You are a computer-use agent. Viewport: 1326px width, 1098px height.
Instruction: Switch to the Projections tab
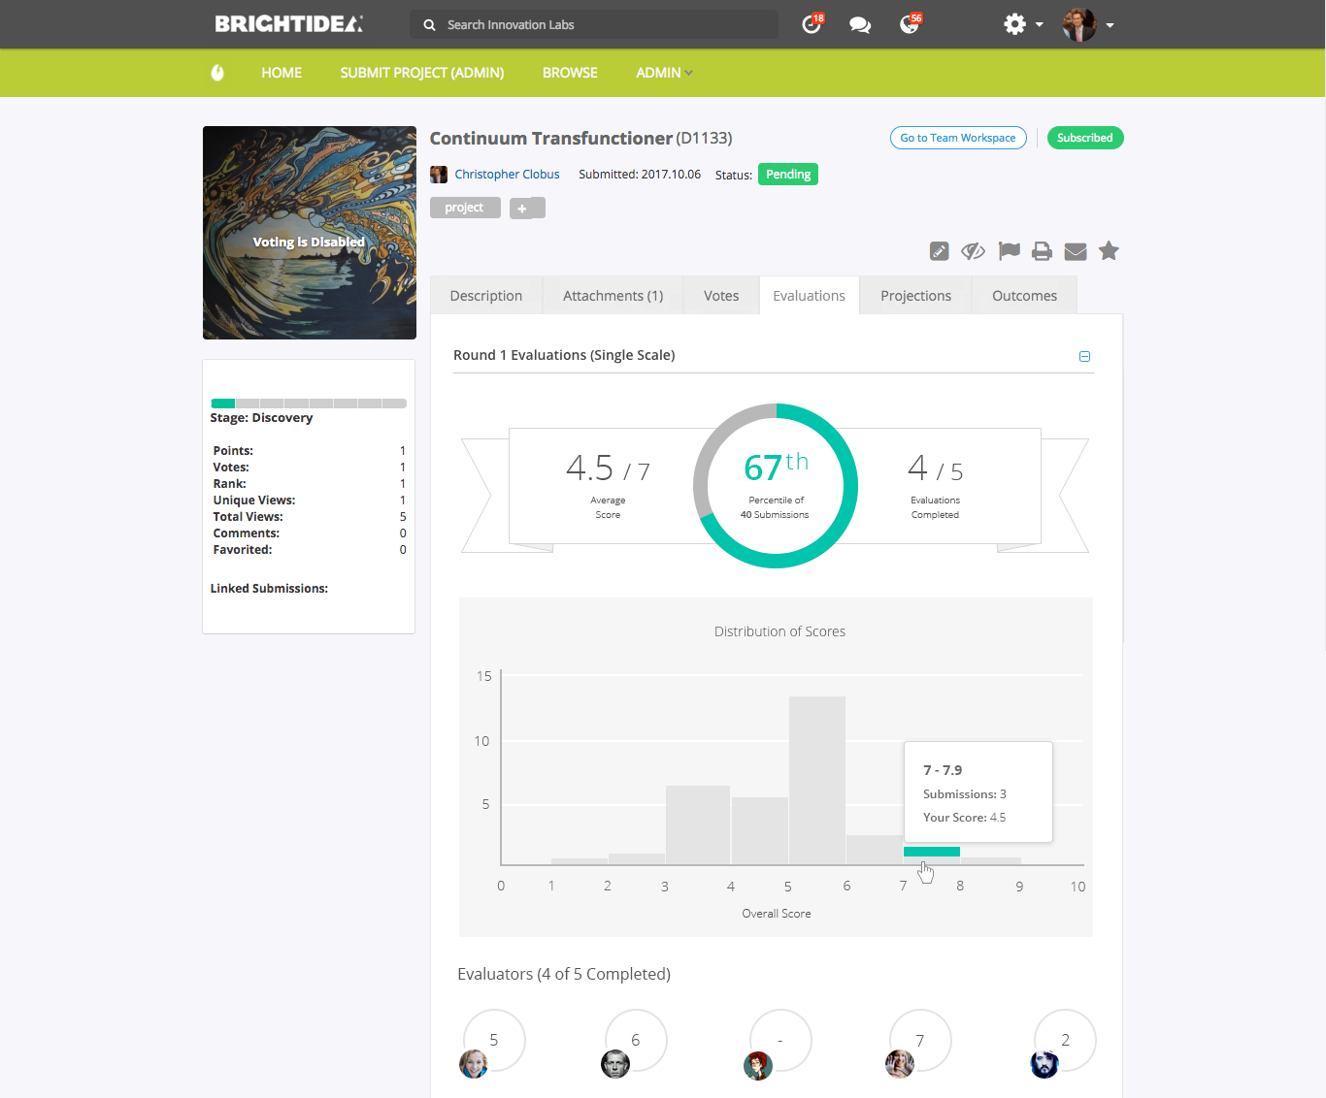click(916, 296)
